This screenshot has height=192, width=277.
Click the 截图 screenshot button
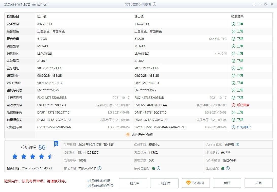coord(227,183)
